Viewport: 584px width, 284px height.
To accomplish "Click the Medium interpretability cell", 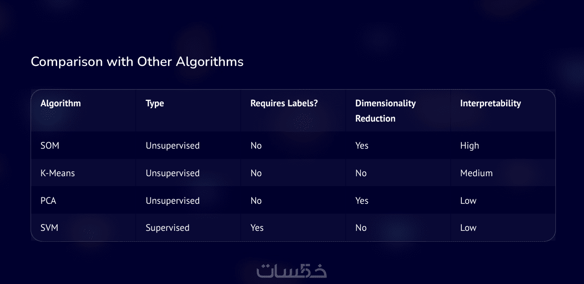I will click(x=476, y=173).
